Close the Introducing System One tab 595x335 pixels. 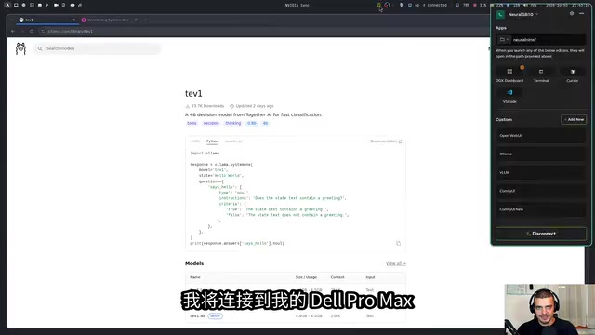coord(136,20)
